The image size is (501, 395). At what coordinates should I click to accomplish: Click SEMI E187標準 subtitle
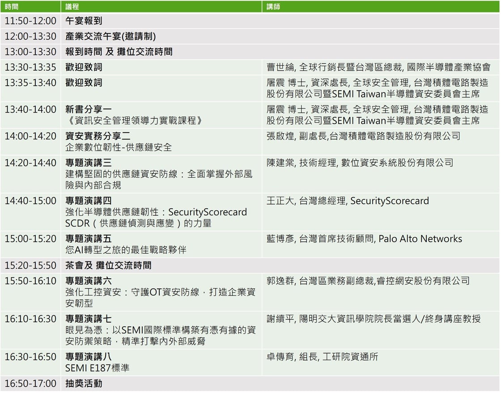(x=98, y=368)
